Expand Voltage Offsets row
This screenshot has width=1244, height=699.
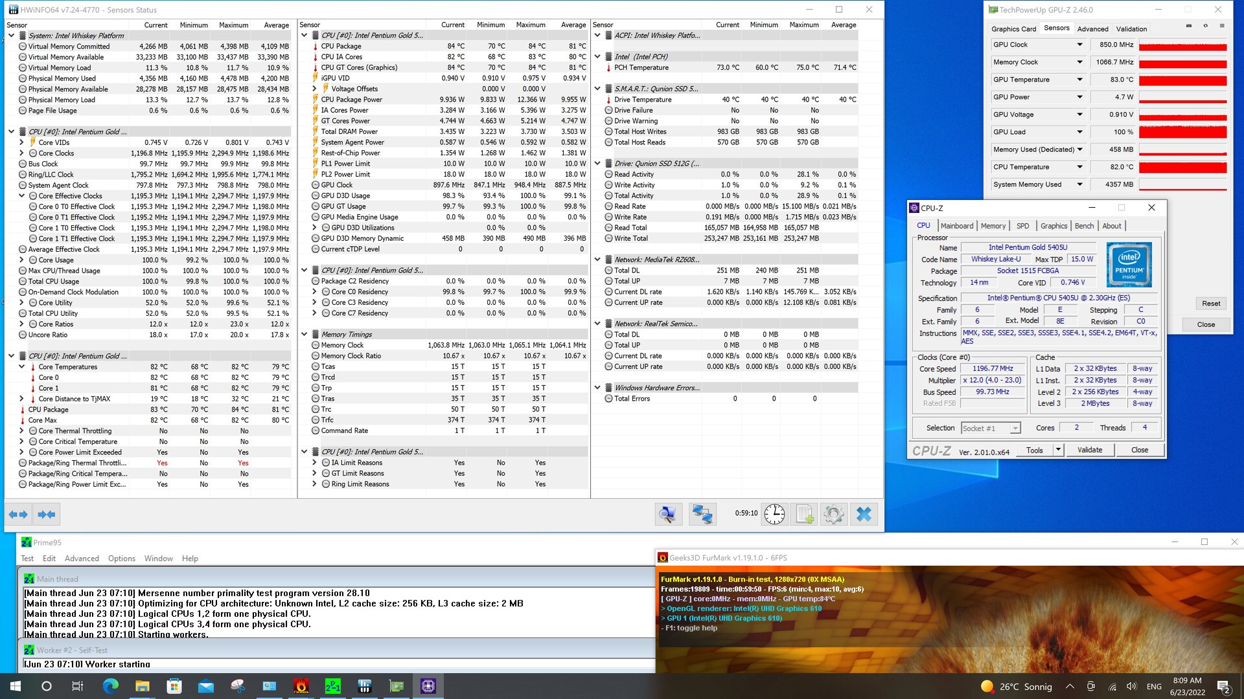click(315, 89)
